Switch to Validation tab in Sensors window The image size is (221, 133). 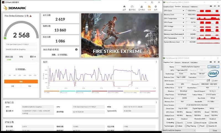pyautogui.click(x=194, y=7)
